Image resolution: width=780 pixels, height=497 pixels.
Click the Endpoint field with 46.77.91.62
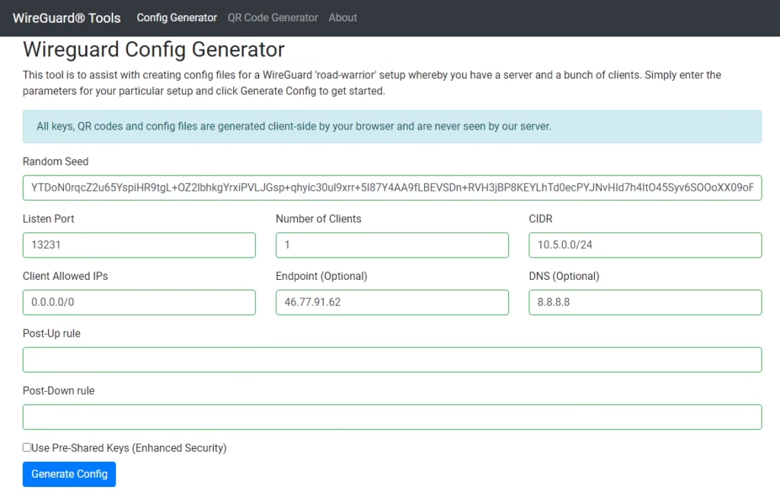pyautogui.click(x=392, y=302)
